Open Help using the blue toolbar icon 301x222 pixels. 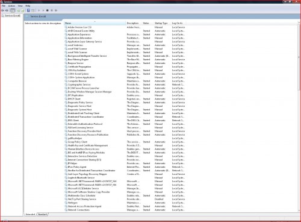coord(28,10)
